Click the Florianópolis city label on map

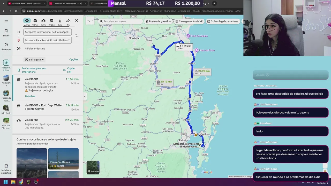coord(200,134)
